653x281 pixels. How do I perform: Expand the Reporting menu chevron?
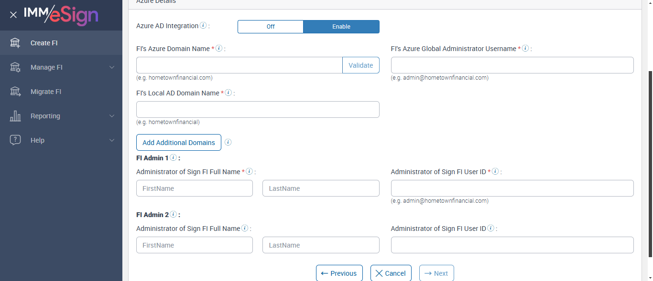pos(112,116)
